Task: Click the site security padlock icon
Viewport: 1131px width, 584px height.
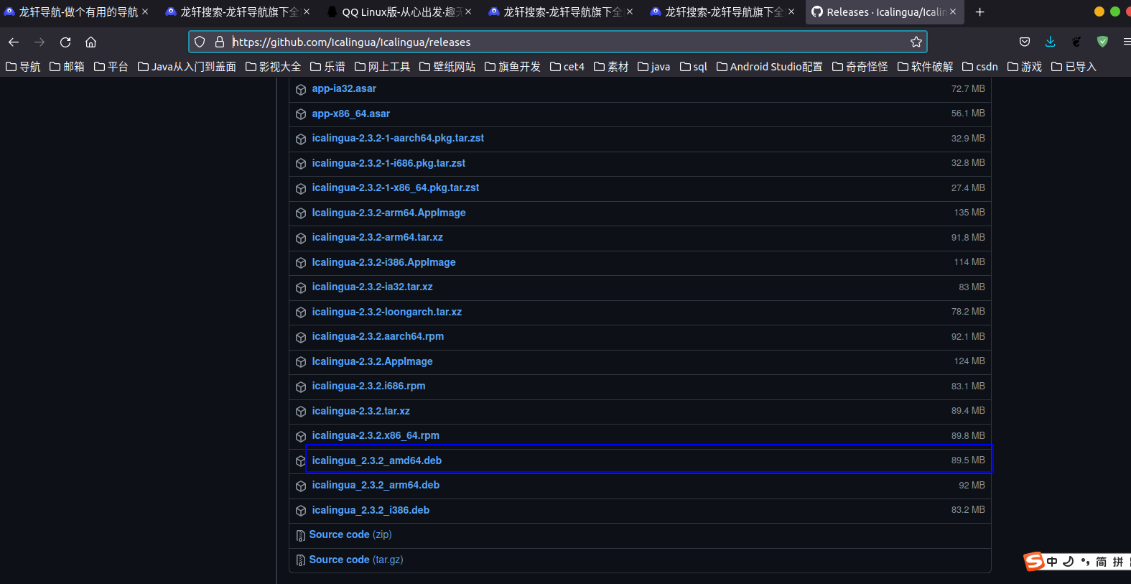Action: click(220, 42)
